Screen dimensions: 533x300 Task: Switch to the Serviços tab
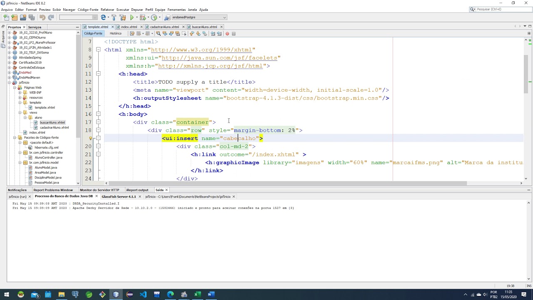(35, 27)
